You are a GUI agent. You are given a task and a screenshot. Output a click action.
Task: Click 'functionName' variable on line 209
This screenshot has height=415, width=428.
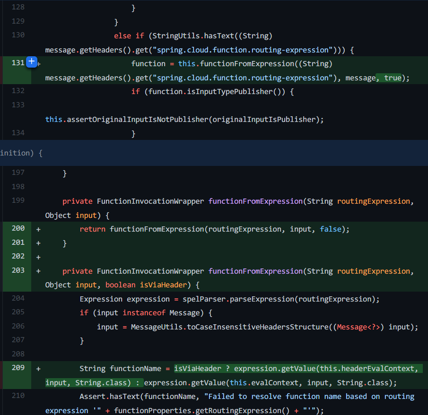135,369
